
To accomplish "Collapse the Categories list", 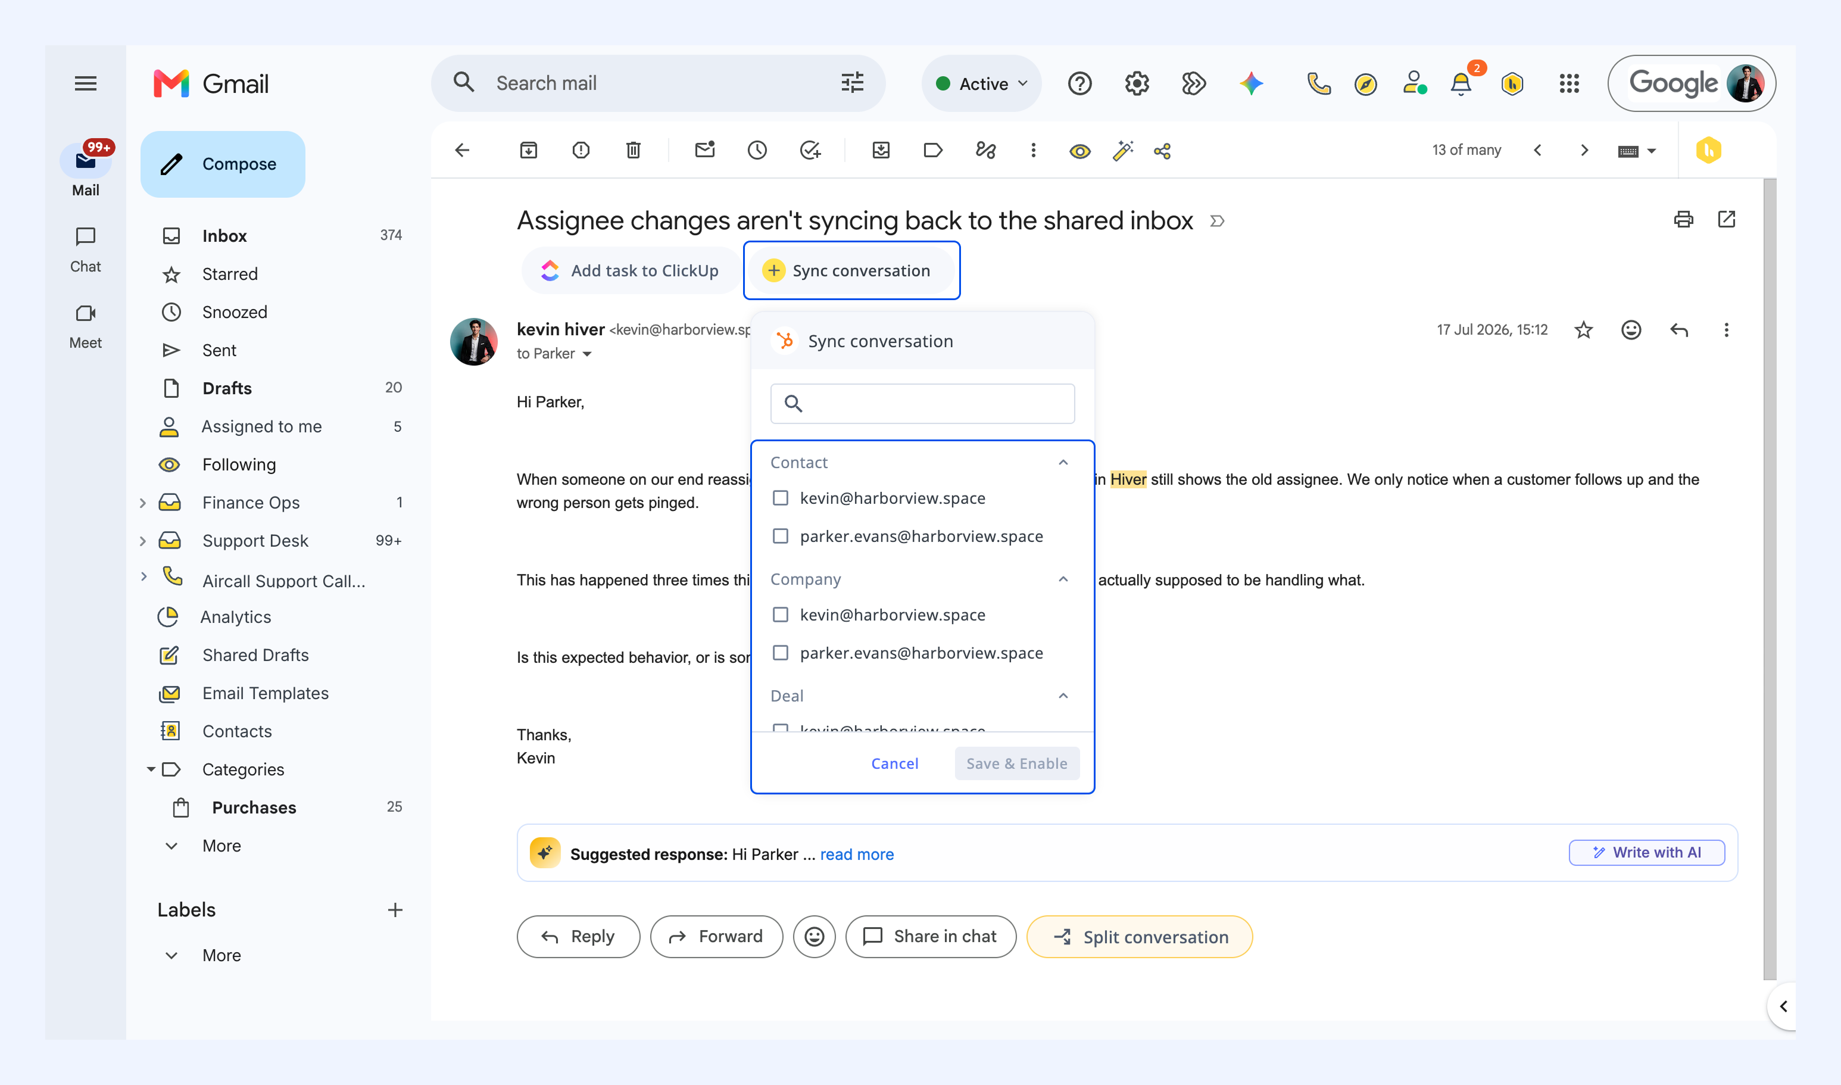I will [151, 769].
